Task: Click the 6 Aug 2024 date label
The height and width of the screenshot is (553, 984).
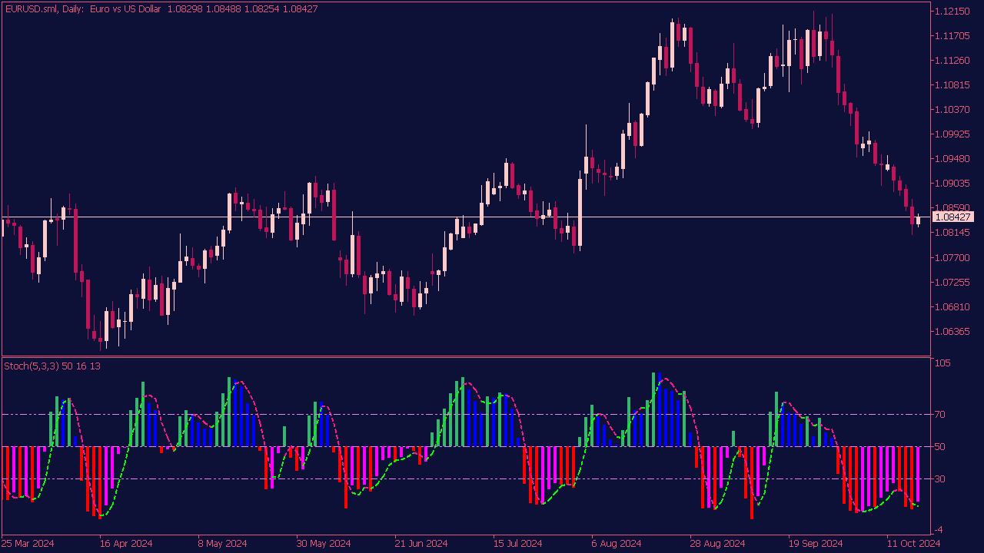Action: [x=617, y=543]
